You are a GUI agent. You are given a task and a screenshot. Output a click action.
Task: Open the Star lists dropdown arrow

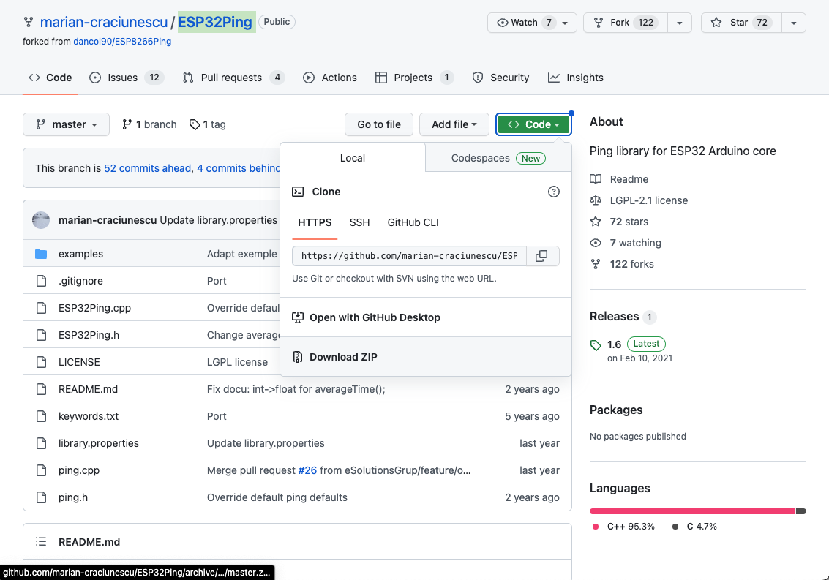[x=794, y=23]
